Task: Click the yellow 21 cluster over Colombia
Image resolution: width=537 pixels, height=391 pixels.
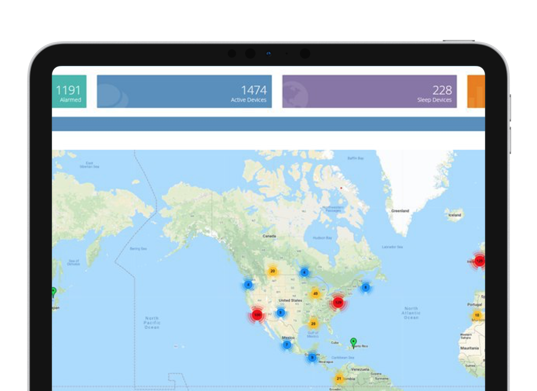Action: pos(339,379)
